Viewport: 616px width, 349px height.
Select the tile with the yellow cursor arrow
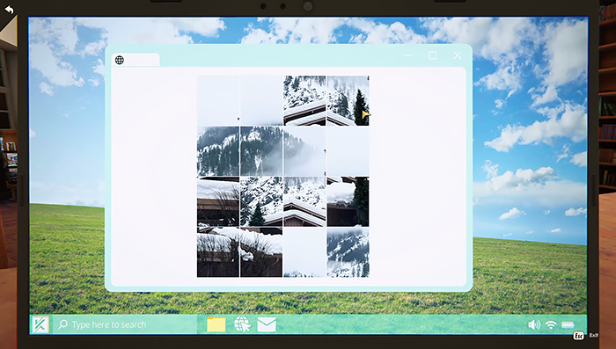348,101
